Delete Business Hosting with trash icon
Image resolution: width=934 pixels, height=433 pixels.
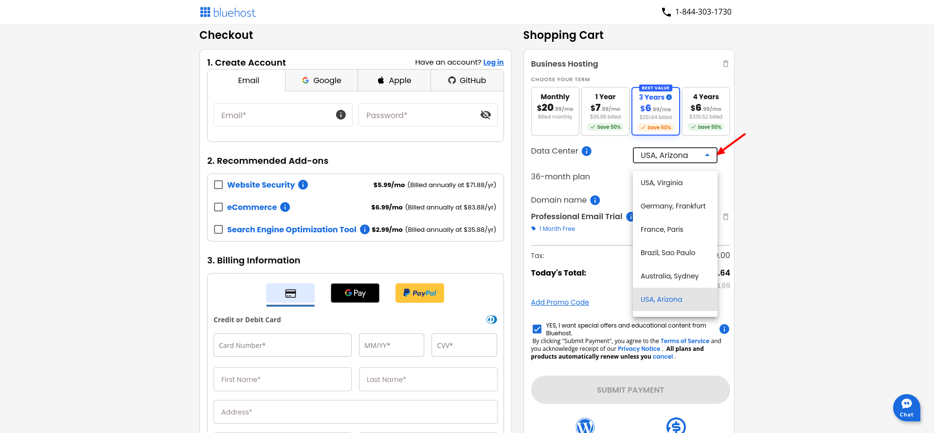pyautogui.click(x=725, y=64)
